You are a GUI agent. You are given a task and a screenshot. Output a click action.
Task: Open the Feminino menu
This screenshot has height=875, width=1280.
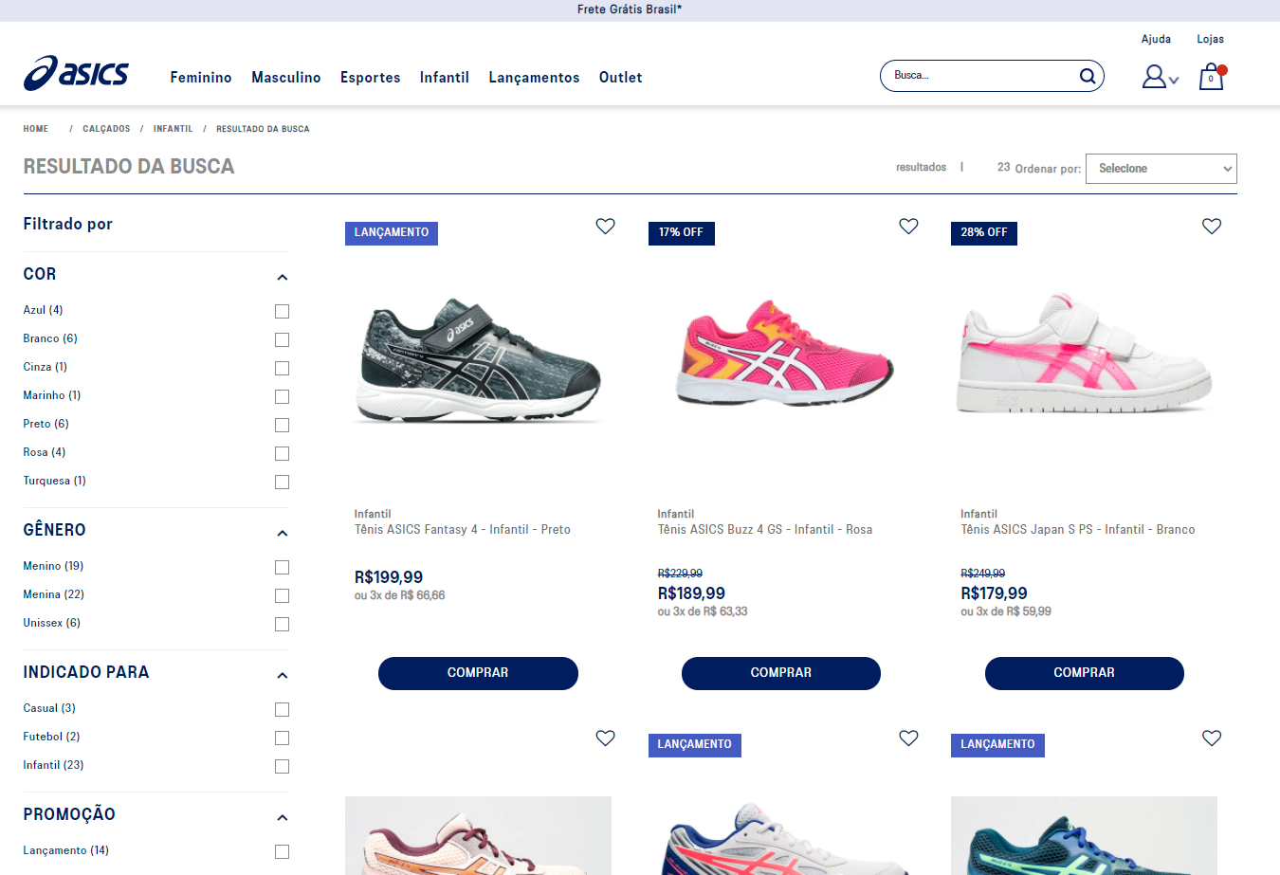pos(201,78)
